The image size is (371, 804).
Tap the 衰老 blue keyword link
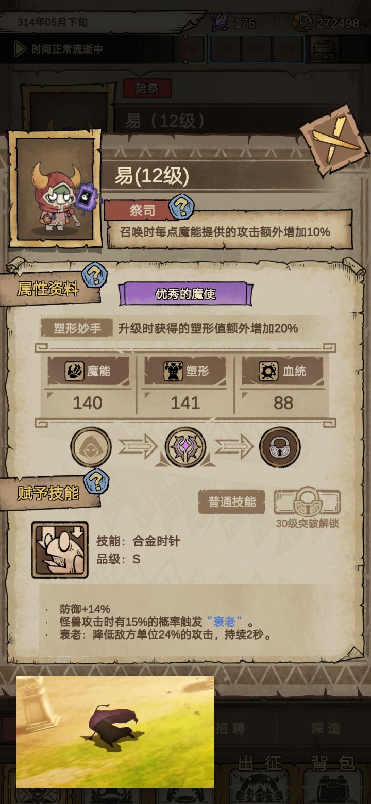pos(224,622)
